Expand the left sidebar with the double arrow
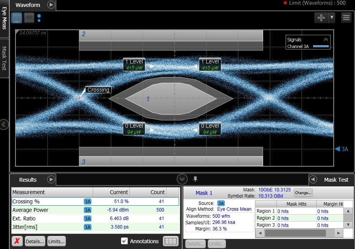This screenshot has height=249, width=355. point(4,124)
